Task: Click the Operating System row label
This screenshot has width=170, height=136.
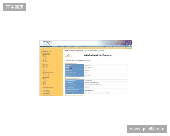Action: pyautogui.click(x=71, y=93)
